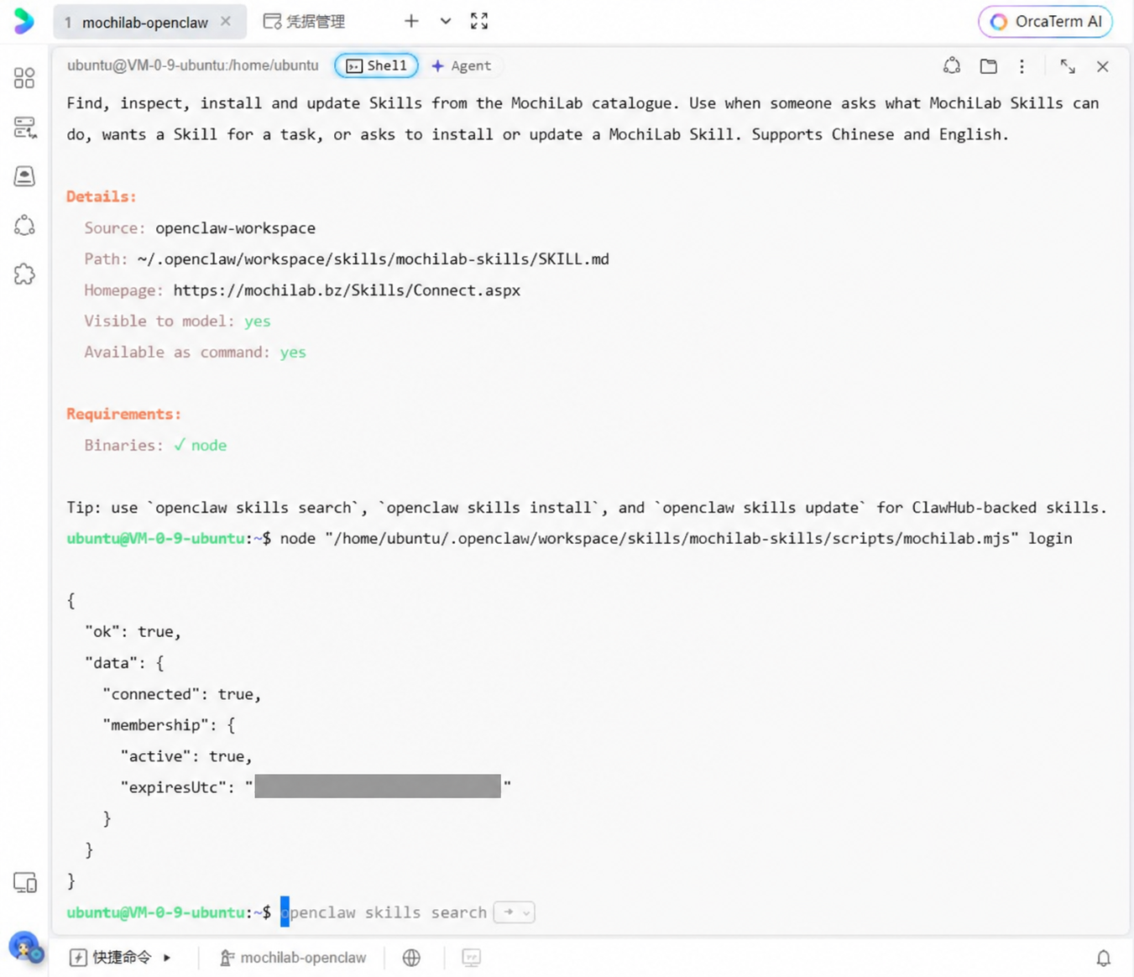Click the "Requirements:" heading
Viewport: 1134px width, 977px height.
[x=124, y=414]
